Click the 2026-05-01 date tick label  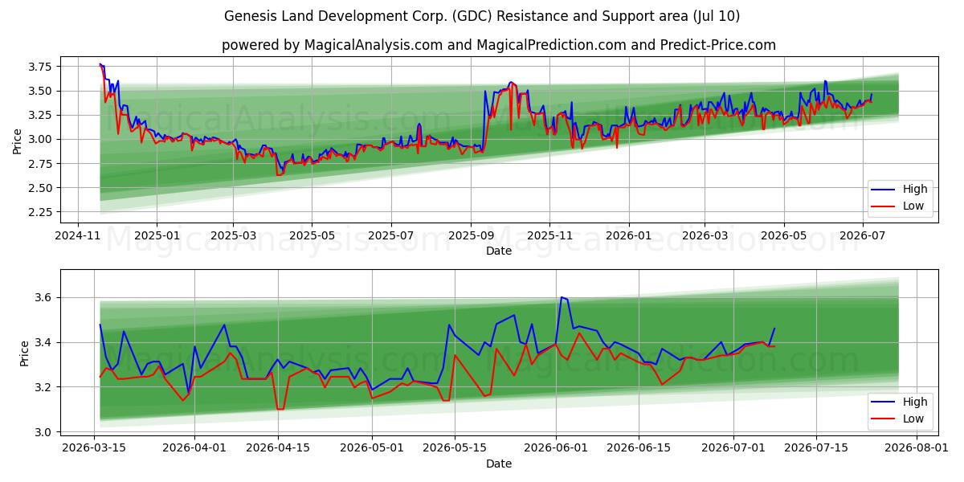(372, 449)
